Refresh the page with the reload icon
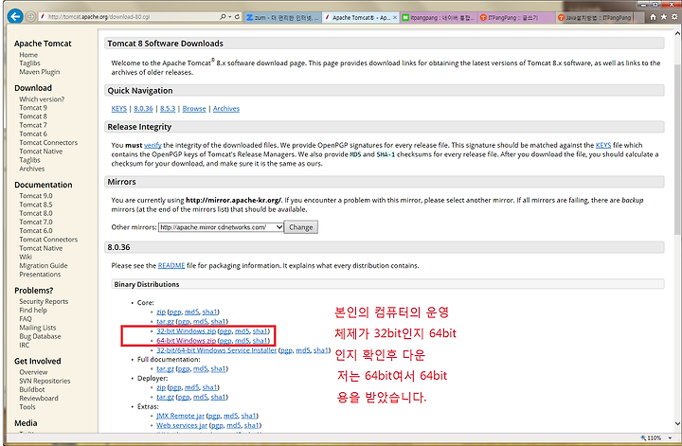The height and width of the screenshot is (446, 682). pyautogui.click(x=237, y=17)
